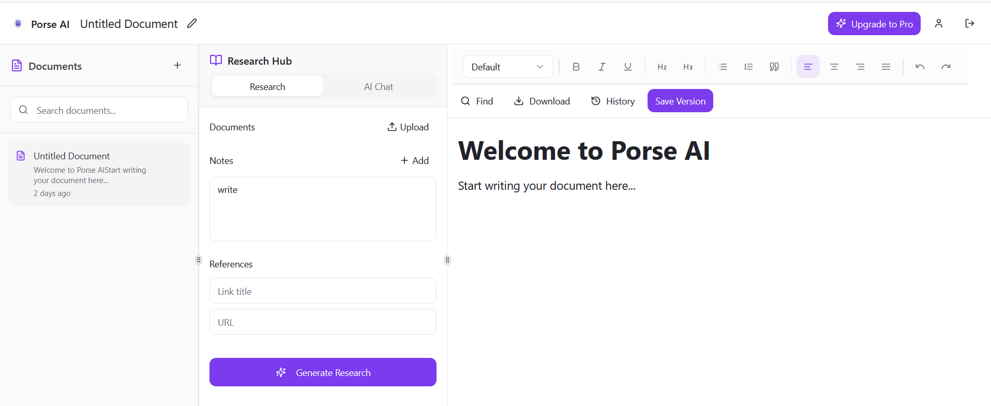
Task: Click '2 days ago' timestamp
Action: tap(52, 193)
